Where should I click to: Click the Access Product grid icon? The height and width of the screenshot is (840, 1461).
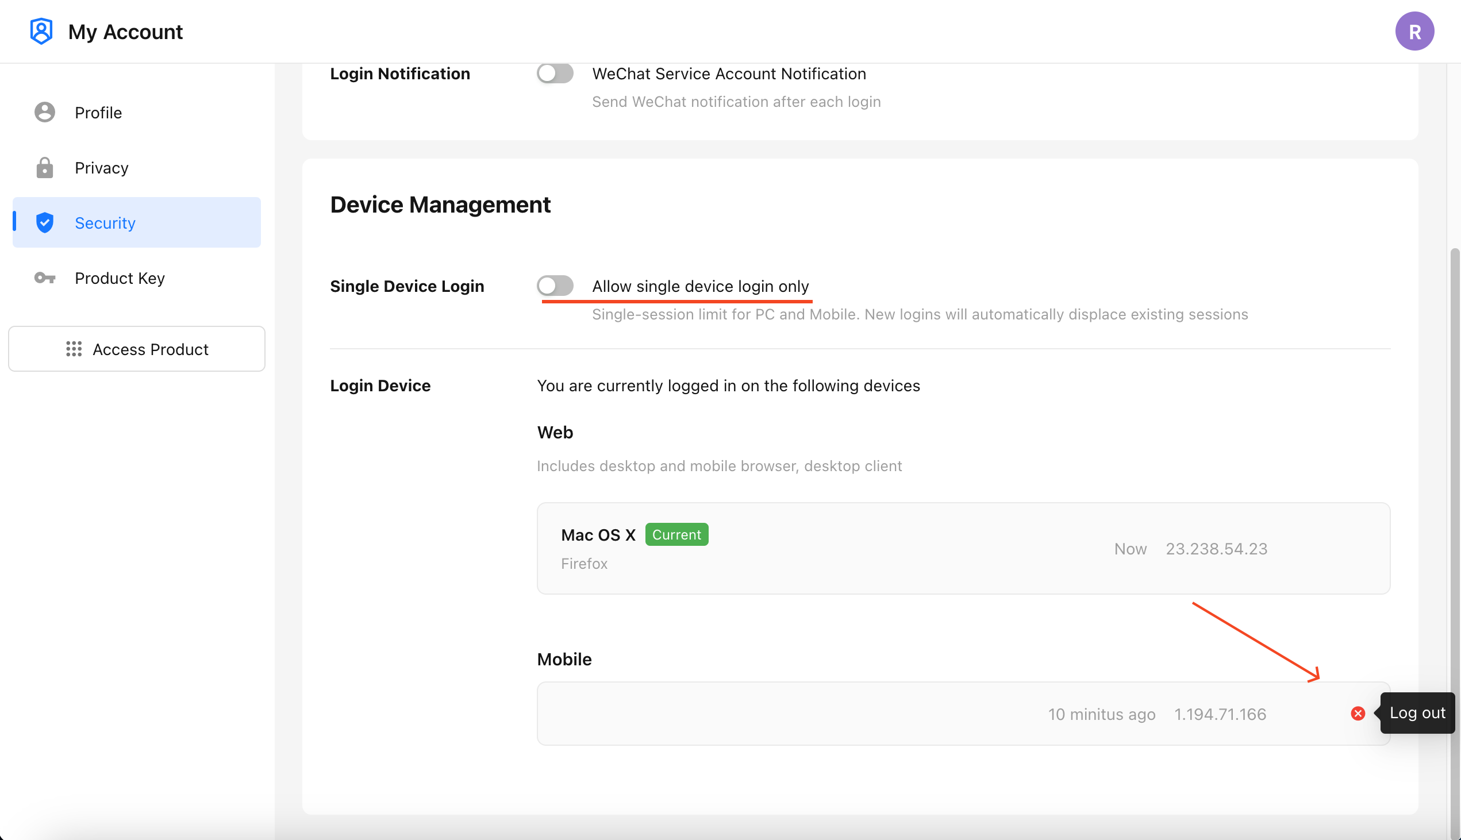tap(74, 349)
